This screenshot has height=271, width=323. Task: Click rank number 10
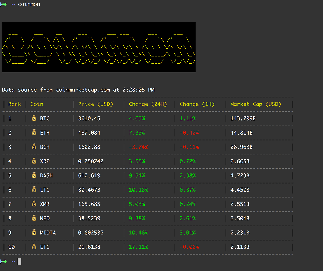click(x=12, y=247)
